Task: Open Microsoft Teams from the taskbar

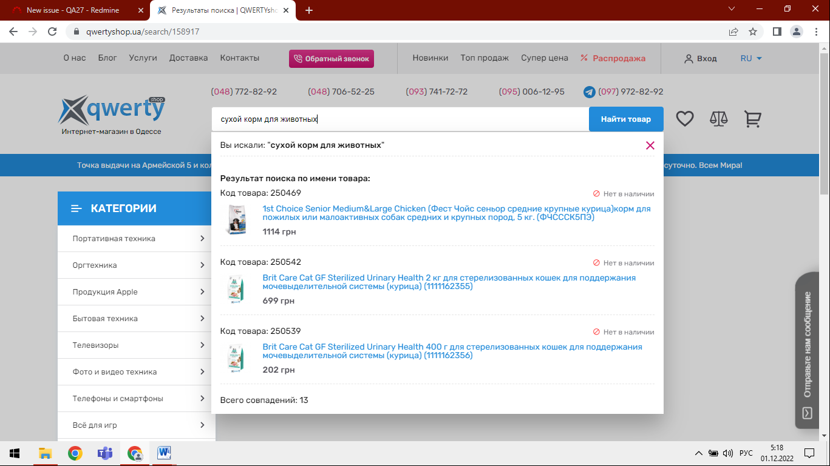Action: click(105, 453)
